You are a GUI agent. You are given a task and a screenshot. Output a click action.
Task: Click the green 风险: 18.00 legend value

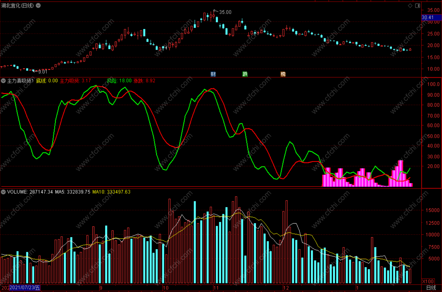tap(119, 81)
